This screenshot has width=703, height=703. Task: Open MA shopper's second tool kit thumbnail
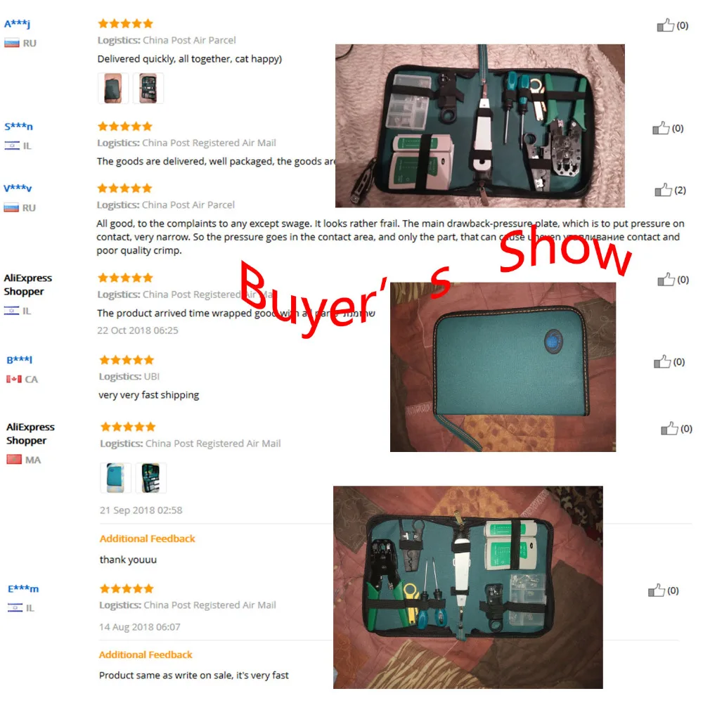coord(150,478)
